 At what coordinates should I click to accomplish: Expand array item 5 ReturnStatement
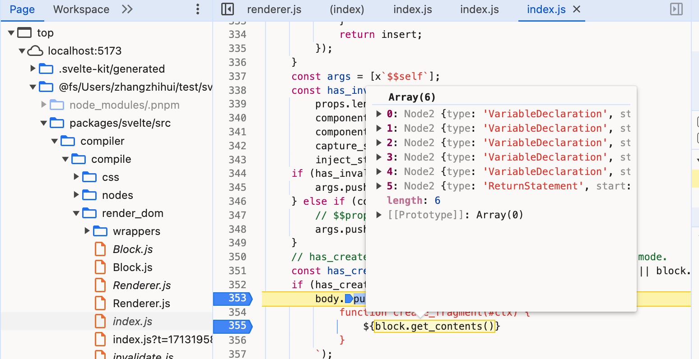[x=379, y=186]
